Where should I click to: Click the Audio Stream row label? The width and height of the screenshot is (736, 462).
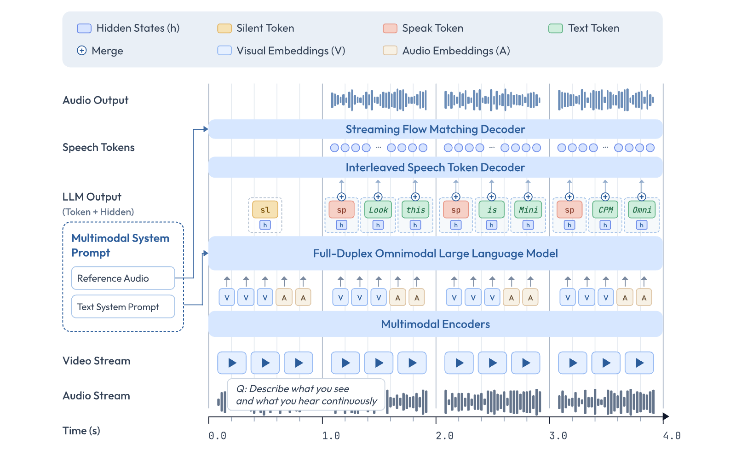coord(96,396)
